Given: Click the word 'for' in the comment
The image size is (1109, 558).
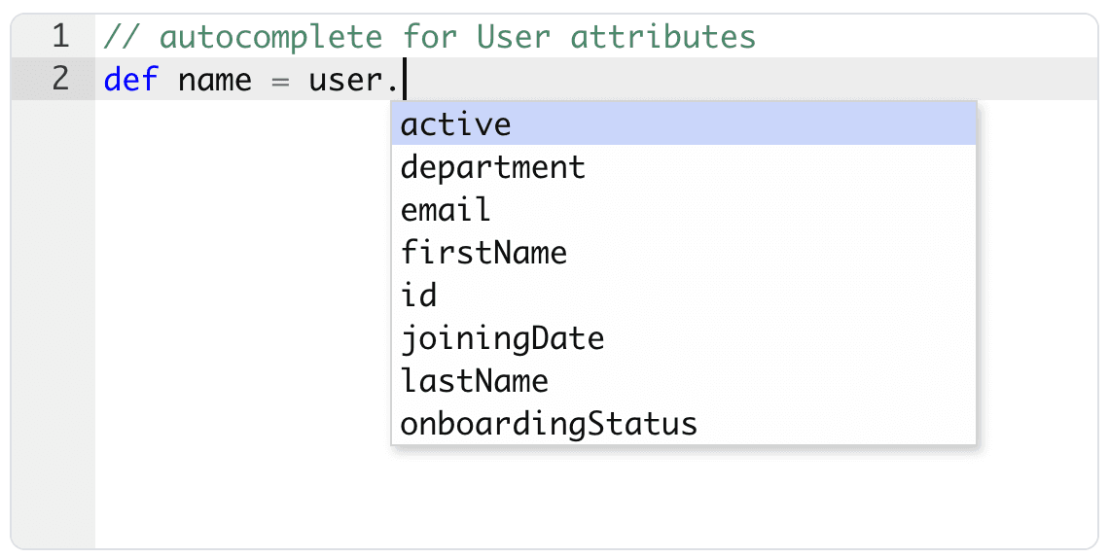Looking at the screenshot, I should 430,37.
